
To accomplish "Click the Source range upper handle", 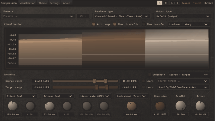I will coord(105,81).
